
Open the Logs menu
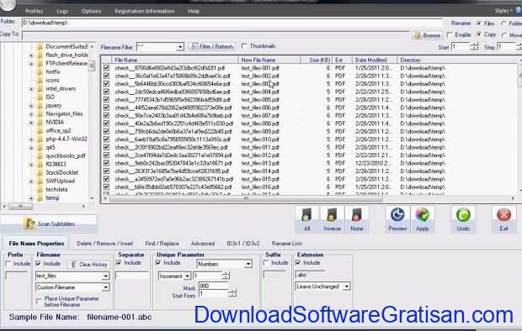62,11
